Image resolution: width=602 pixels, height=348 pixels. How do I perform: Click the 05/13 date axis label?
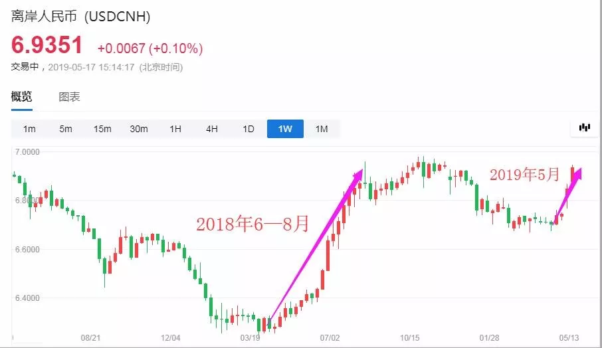pos(569,337)
